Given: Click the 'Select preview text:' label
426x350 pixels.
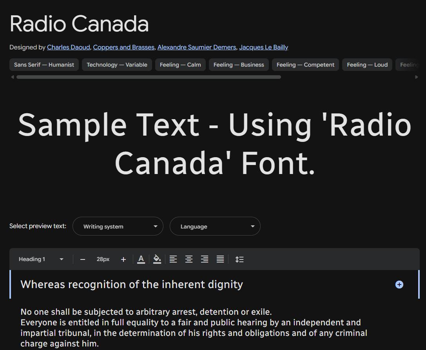Looking at the screenshot, I should coord(38,226).
